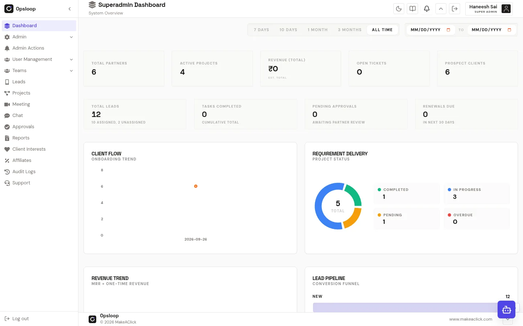This screenshot has height=326, width=523.
Task: Select the 1 Month range tab
Action: pyautogui.click(x=317, y=30)
